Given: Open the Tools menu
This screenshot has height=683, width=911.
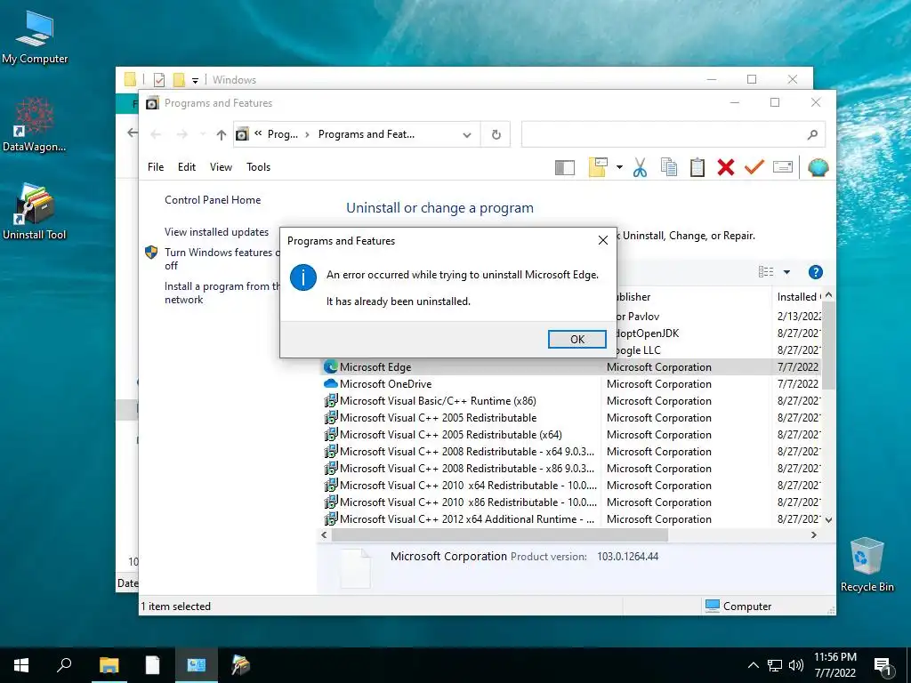Looking at the screenshot, I should point(259,167).
